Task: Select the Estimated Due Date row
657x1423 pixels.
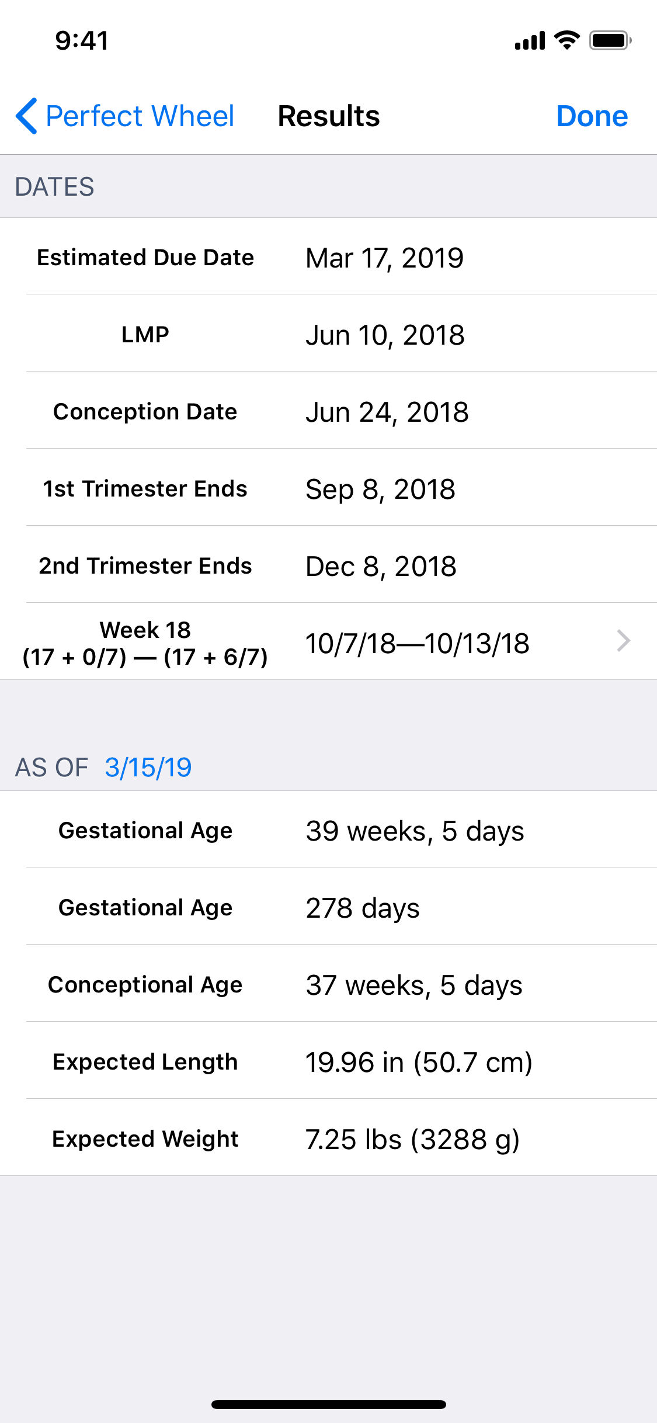Action: 328,256
